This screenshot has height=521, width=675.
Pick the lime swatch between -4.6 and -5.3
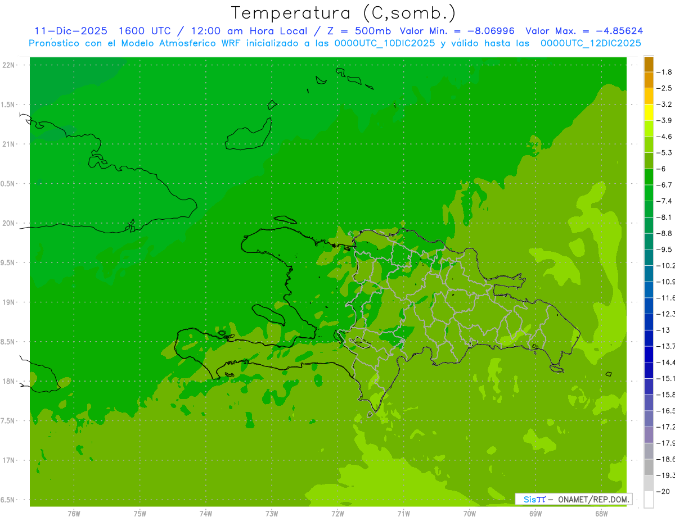(649, 144)
